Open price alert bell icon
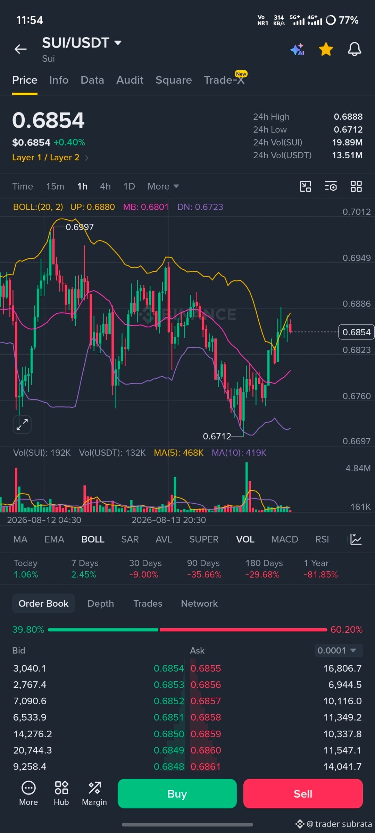 tap(355, 49)
